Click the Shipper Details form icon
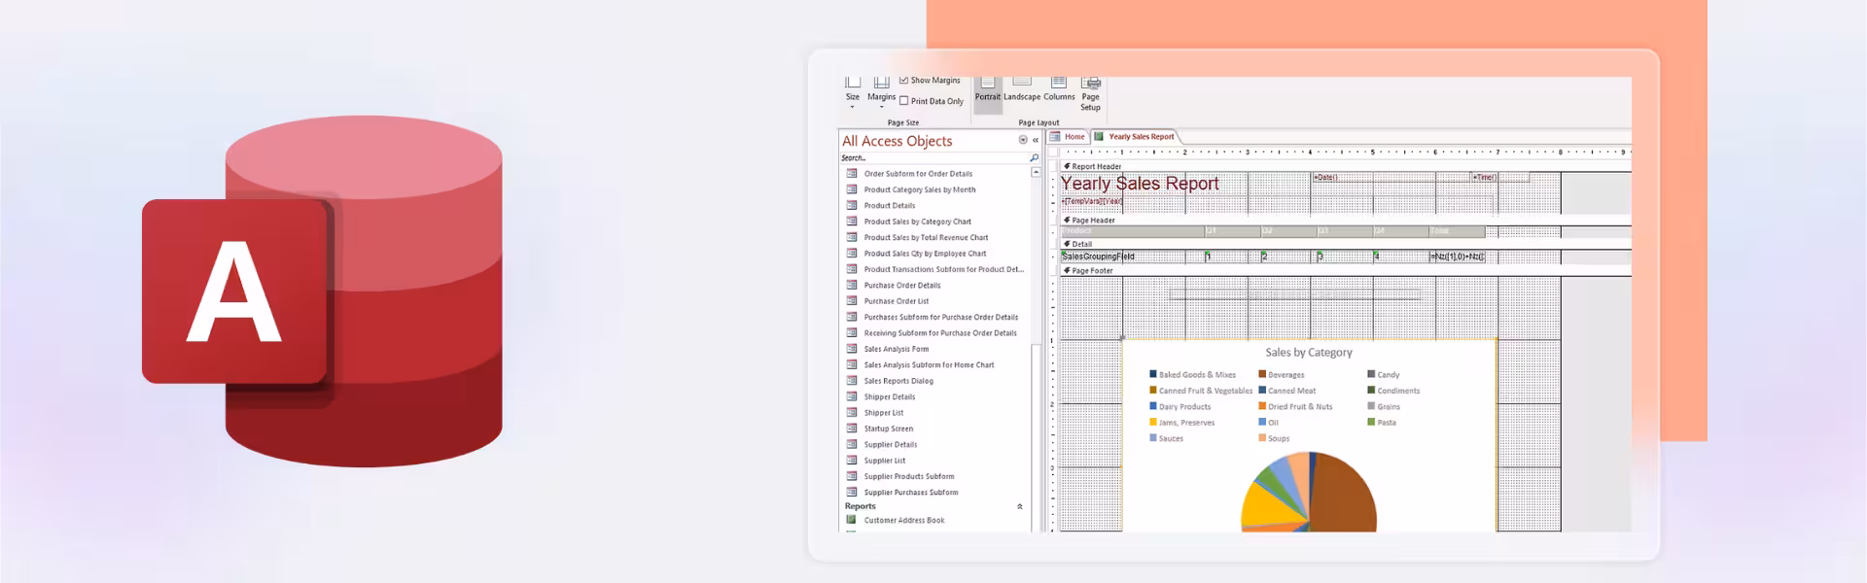The image size is (1867, 583). (852, 396)
